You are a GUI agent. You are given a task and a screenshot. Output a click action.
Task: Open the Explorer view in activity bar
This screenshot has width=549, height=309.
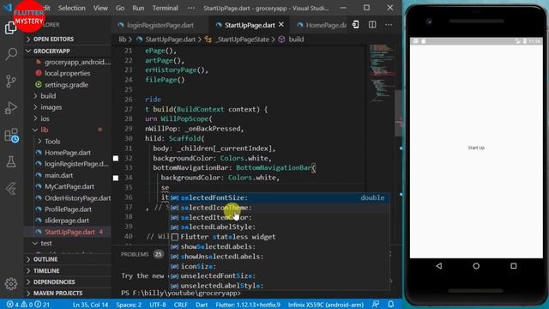[x=10, y=27]
